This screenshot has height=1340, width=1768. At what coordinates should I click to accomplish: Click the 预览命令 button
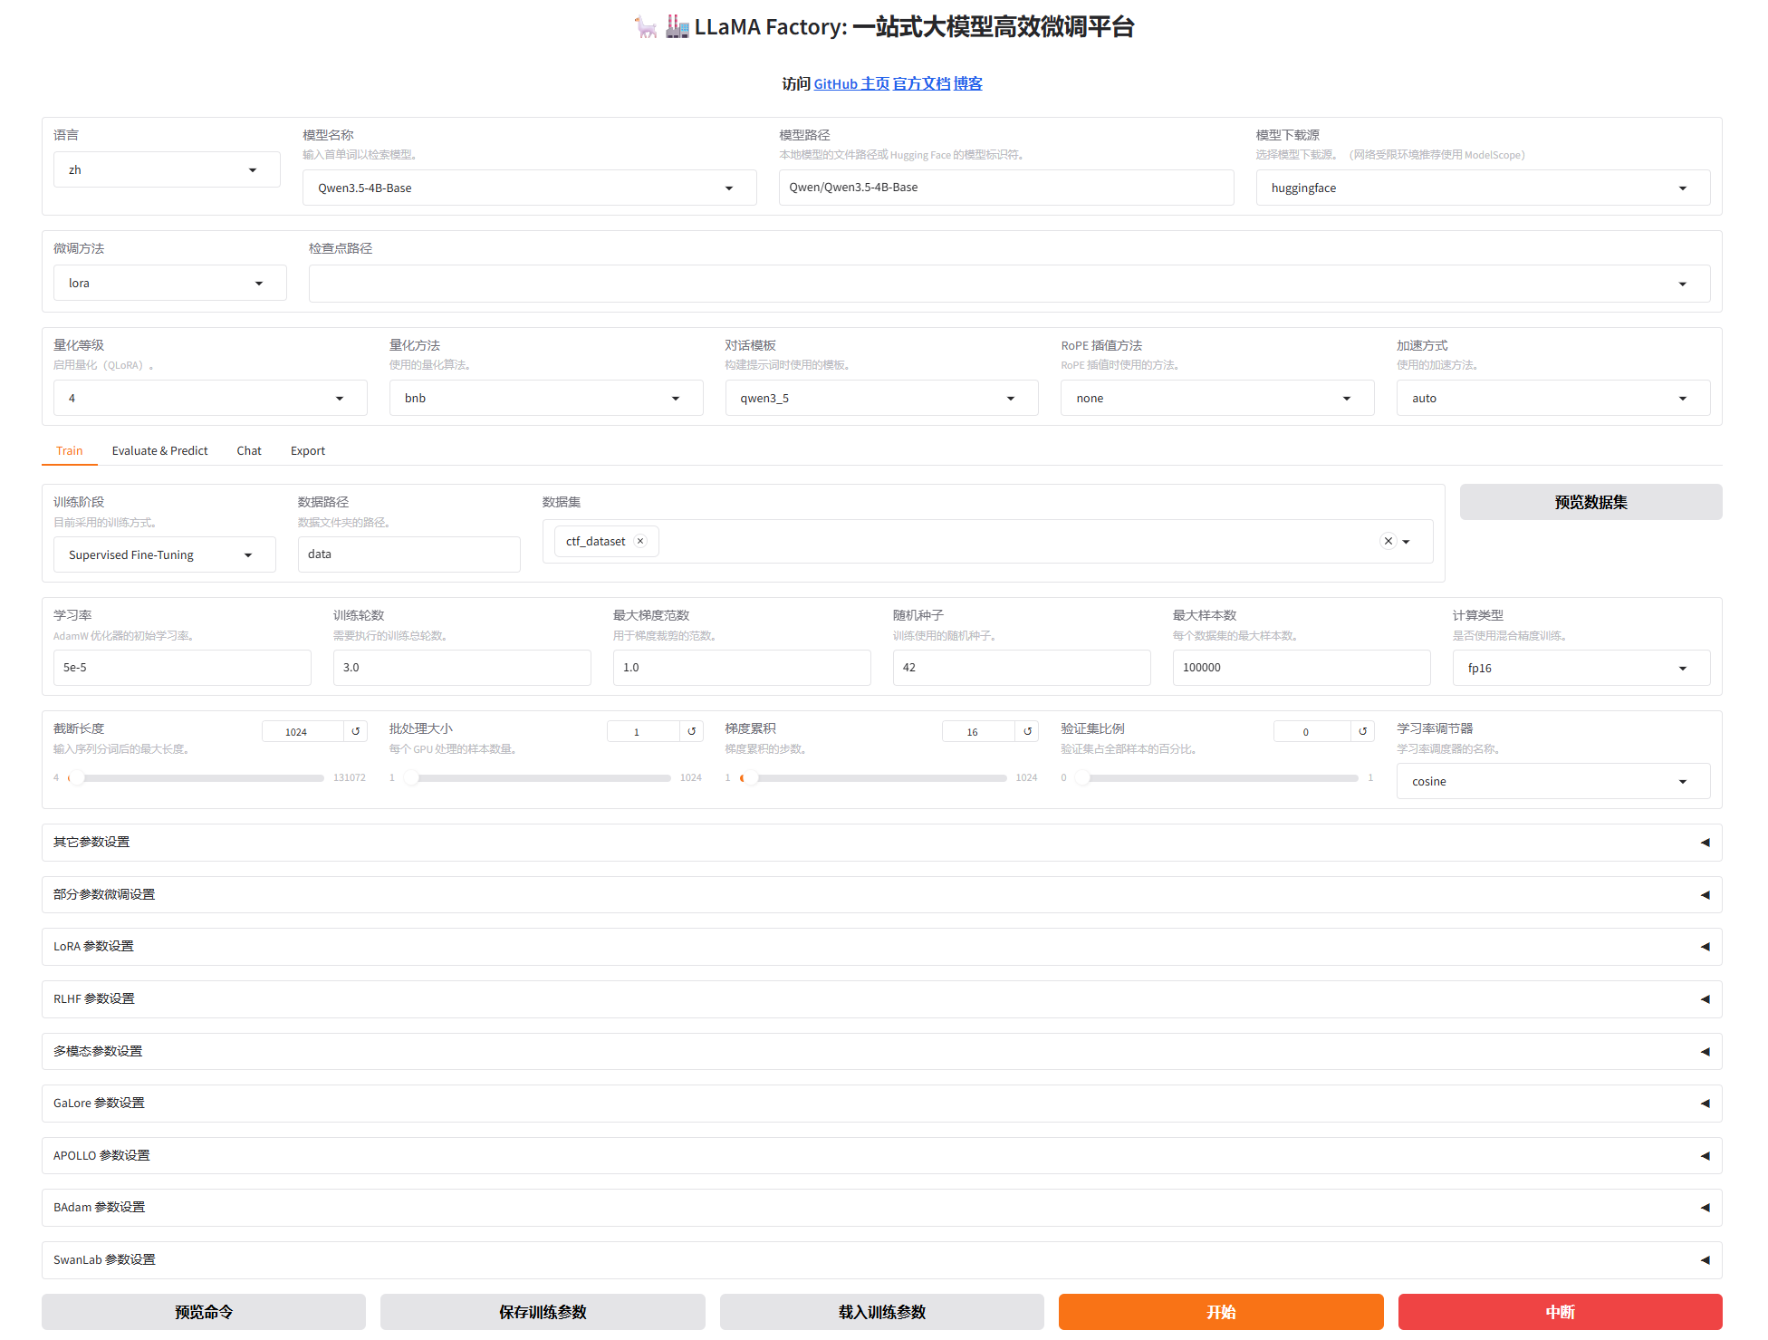[204, 1312]
